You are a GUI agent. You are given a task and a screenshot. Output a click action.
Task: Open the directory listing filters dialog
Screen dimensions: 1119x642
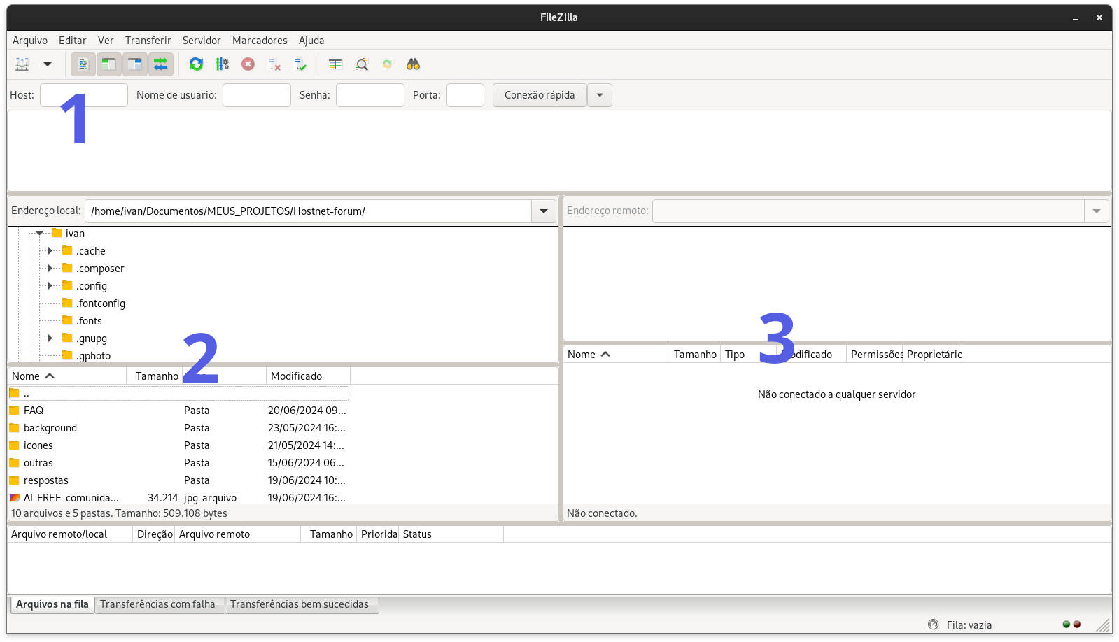point(336,64)
